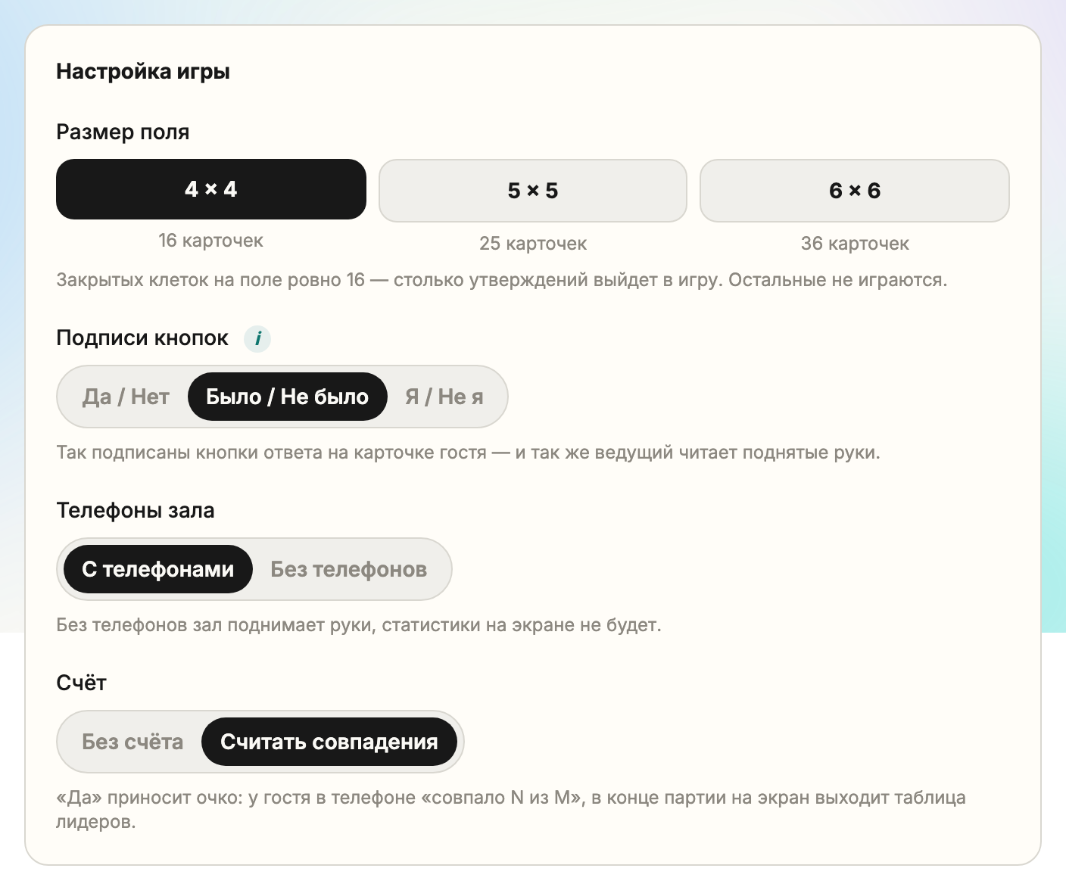Click the 16 карточек caption

point(211,241)
